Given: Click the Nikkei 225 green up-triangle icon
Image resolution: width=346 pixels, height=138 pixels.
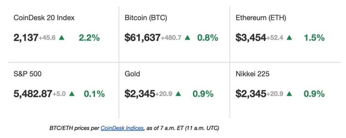Looking at the screenshot, I should (289, 94).
